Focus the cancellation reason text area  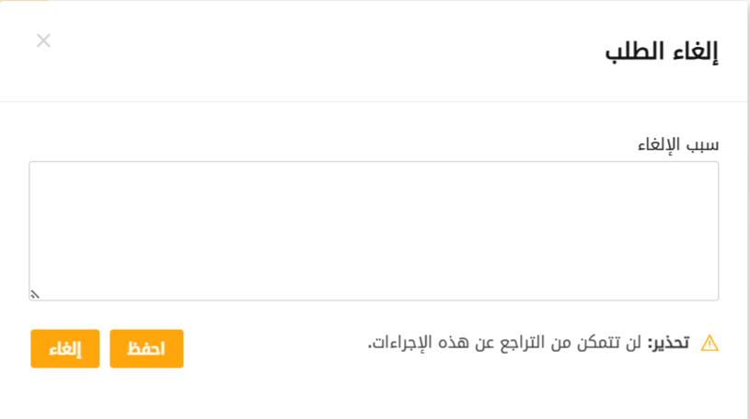pyautogui.click(x=374, y=231)
